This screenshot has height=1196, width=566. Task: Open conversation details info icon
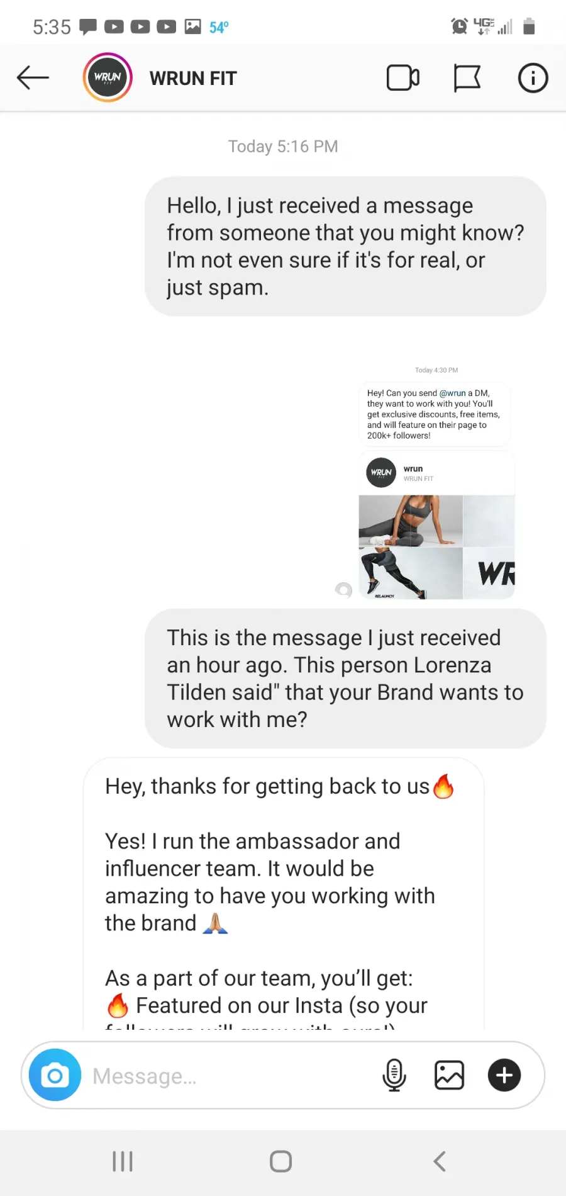click(533, 78)
